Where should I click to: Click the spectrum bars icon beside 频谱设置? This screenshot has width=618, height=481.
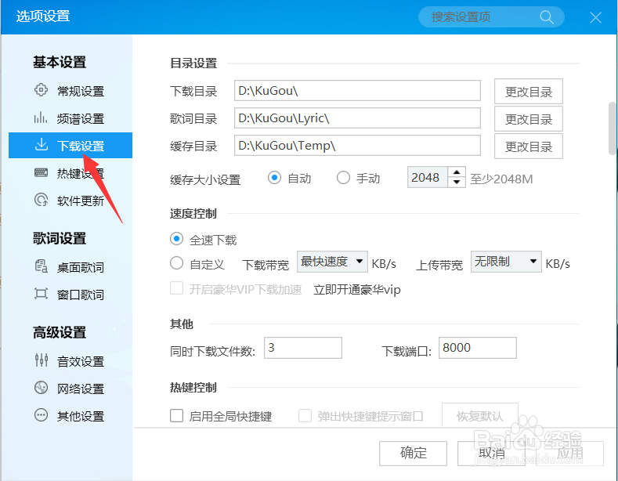(x=41, y=118)
